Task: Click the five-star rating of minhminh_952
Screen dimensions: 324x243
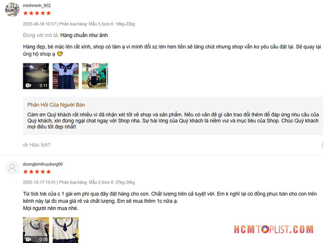Action: point(37,13)
